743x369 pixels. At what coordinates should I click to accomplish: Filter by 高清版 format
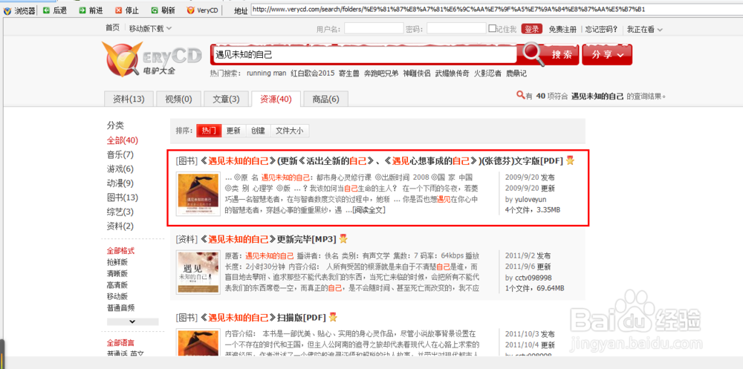pos(117,284)
